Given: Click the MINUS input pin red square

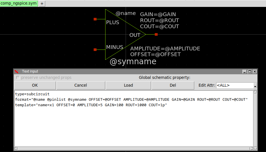Looking at the screenshot, I should tap(95, 50).
